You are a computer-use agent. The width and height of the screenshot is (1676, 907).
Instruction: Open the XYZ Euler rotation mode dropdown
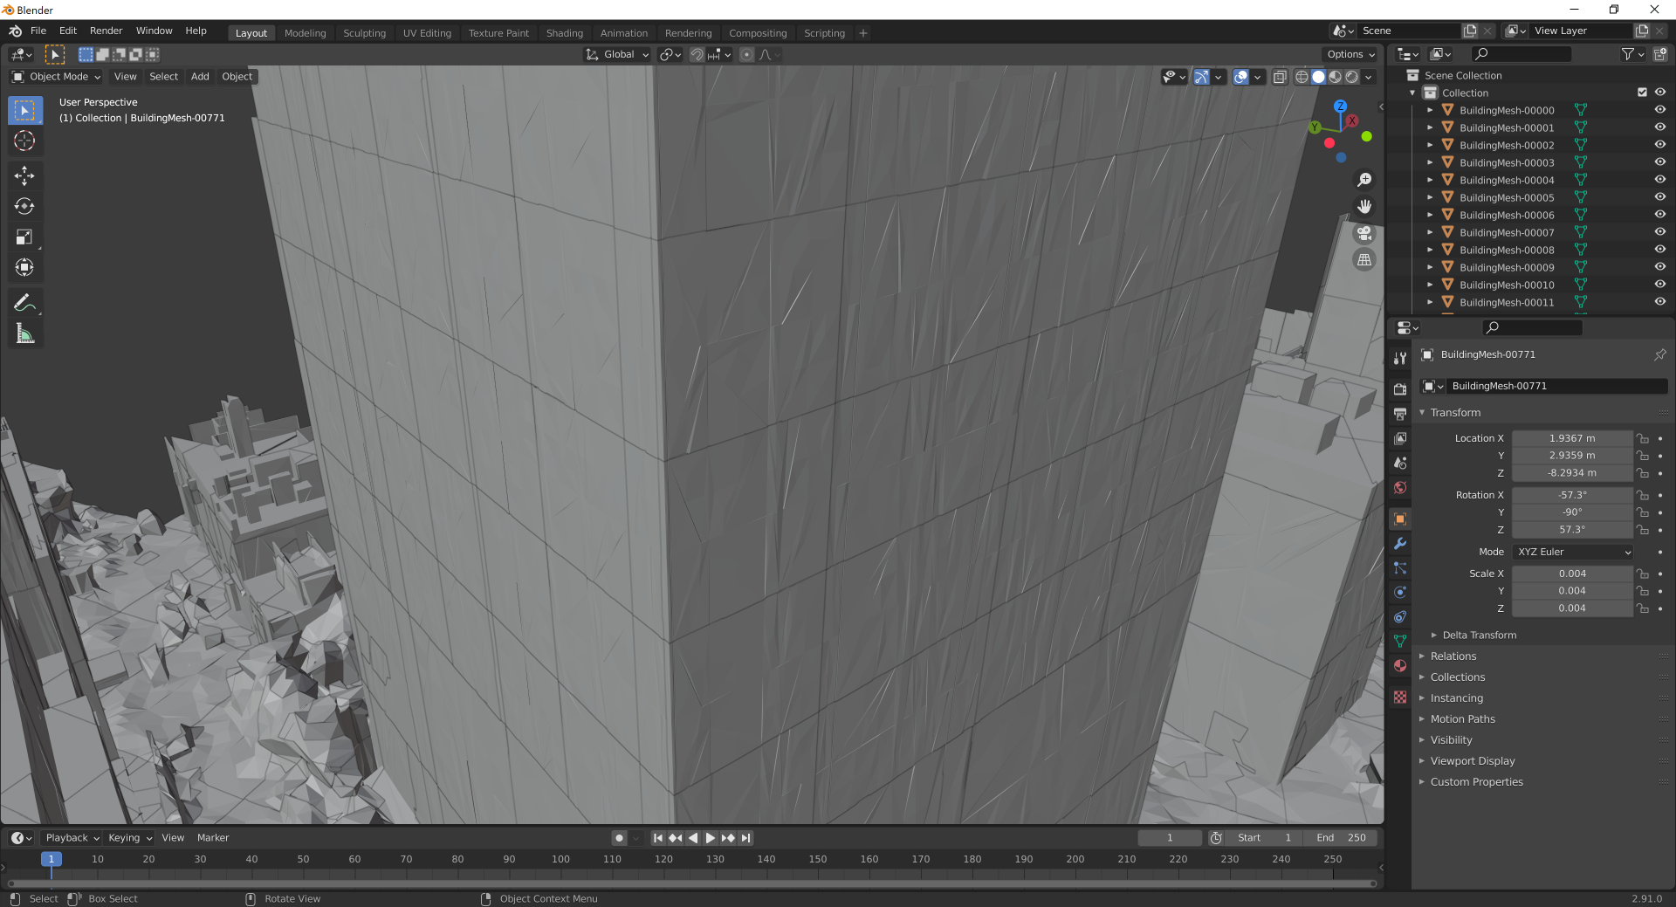1572,552
